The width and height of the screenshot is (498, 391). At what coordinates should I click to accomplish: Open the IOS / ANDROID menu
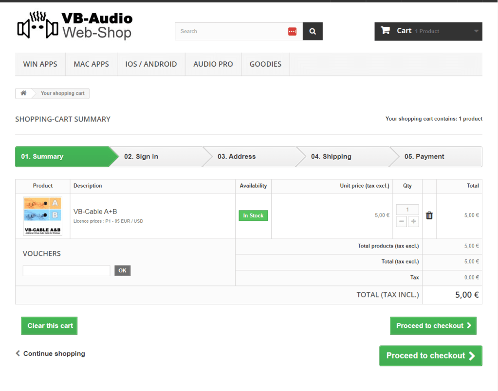pos(151,64)
